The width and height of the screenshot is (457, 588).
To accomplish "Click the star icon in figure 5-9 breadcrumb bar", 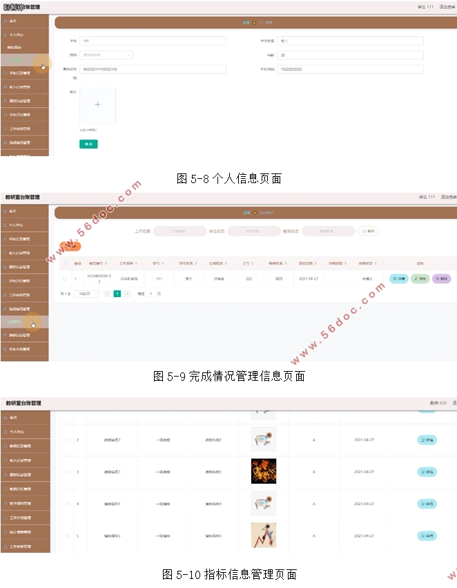I will coord(255,213).
